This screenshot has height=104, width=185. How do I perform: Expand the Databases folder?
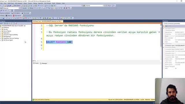click(1, 27)
